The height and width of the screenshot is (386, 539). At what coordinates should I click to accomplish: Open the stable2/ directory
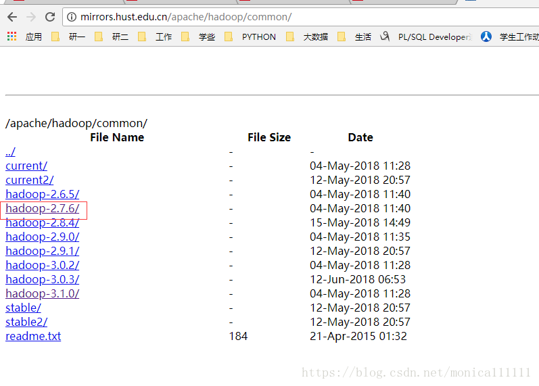[26, 322]
